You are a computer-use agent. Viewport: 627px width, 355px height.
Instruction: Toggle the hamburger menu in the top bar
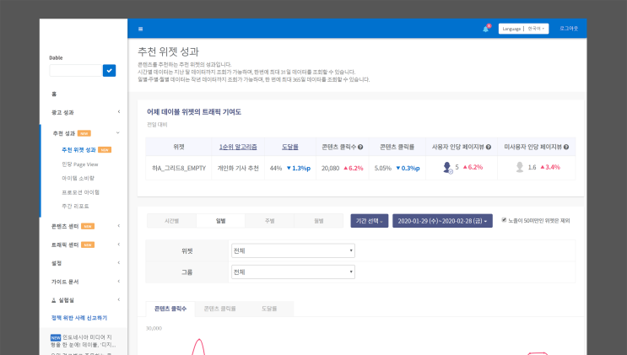click(140, 29)
